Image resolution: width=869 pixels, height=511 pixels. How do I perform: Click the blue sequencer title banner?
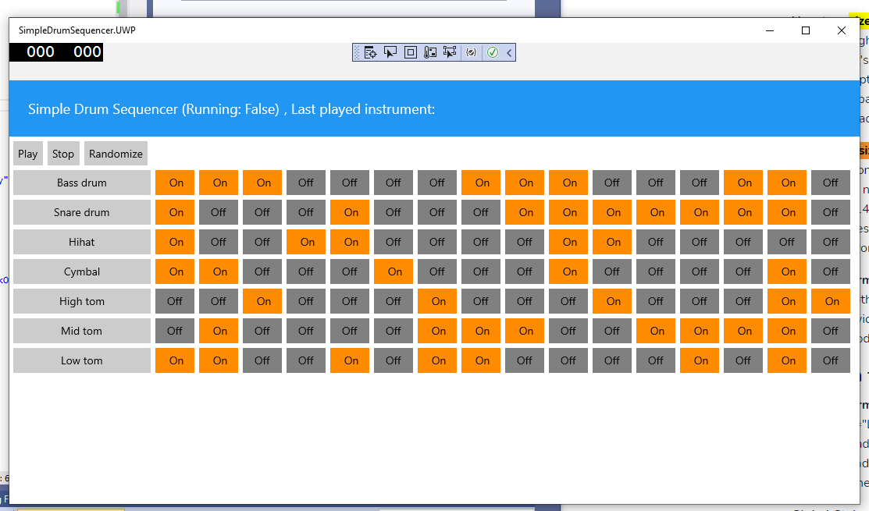click(434, 109)
